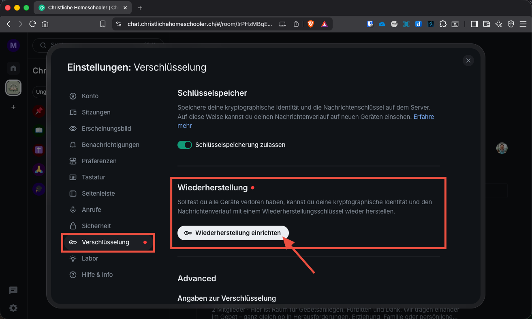Click the threads message icon above the gear
The image size is (532, 319).
point(13,290)
